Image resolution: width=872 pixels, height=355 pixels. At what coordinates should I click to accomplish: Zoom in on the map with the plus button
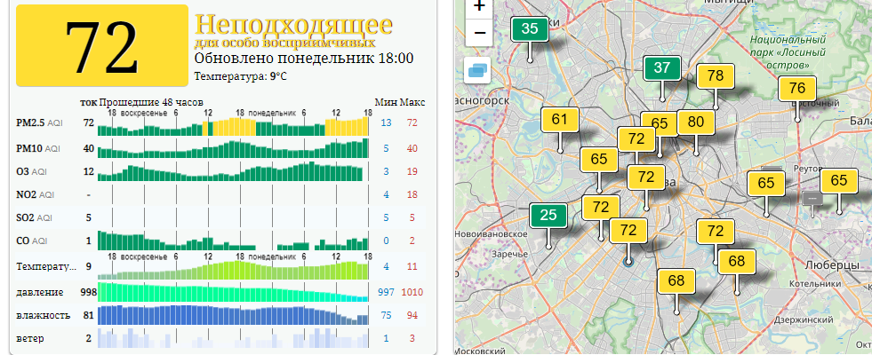[x=479, y=7]
